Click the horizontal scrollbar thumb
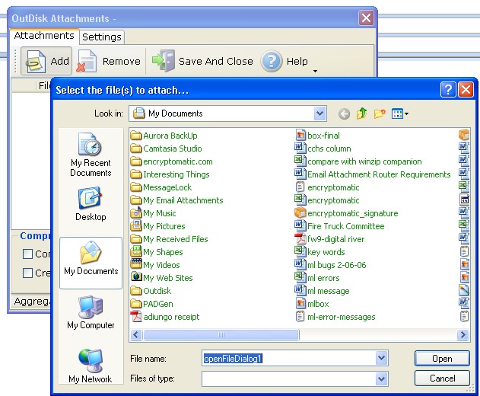The height and width of the screenshot is (396, 480). [x=221, y=334]
